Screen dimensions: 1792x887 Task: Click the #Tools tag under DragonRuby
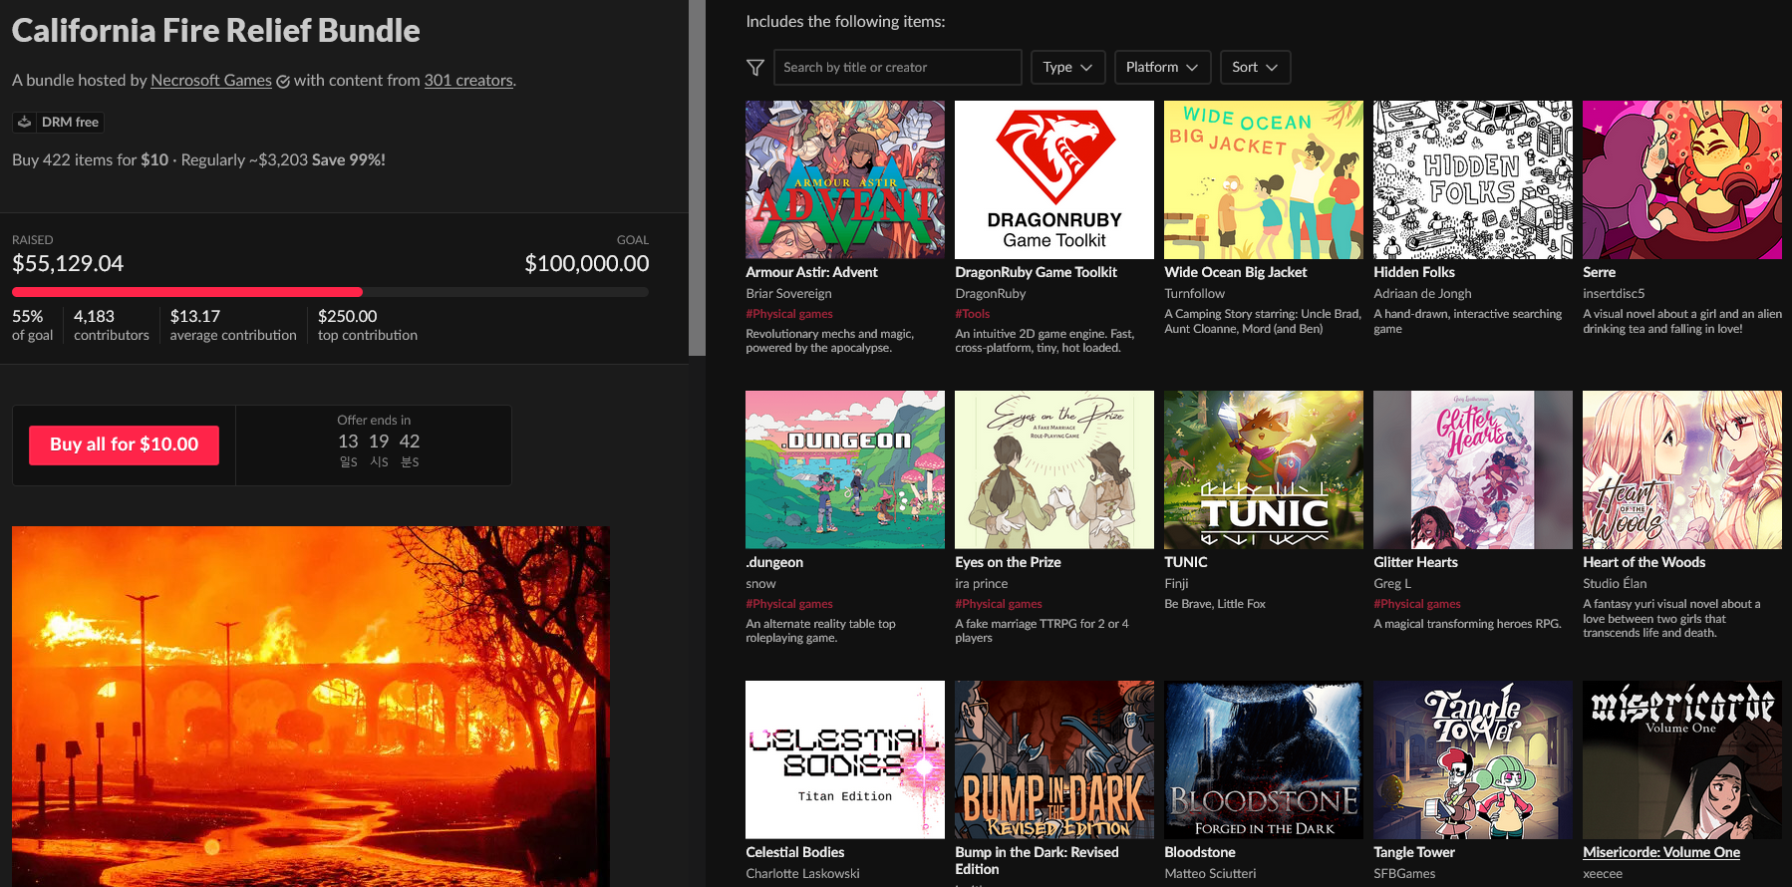click(x=972, y=314)
